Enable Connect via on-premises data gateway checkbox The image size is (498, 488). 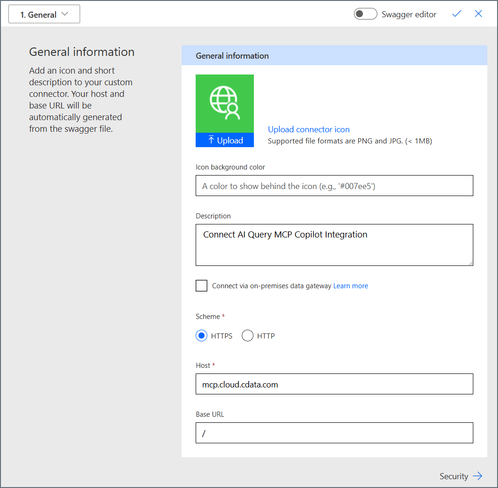point(201,286)
